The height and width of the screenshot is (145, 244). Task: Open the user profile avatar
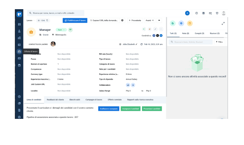224,13
